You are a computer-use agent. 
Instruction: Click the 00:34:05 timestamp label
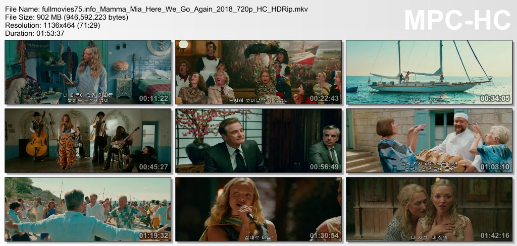tap(495, 98)
